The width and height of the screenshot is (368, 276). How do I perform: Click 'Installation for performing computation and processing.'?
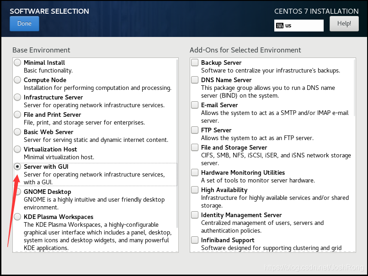click(x=98, y=88)
